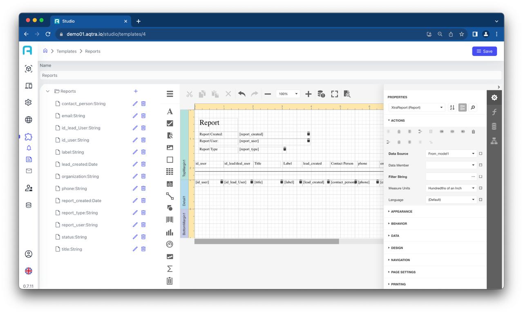Switch properties to categorized view
Screen dimensions: 523x314
point(463,107)
